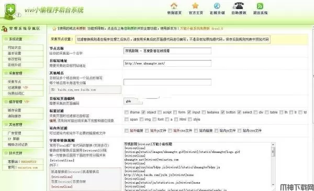The width and height of the screenshot is (314, 191).
Task: Tick the font tag filter checkbox
Action: coord(154,120)
